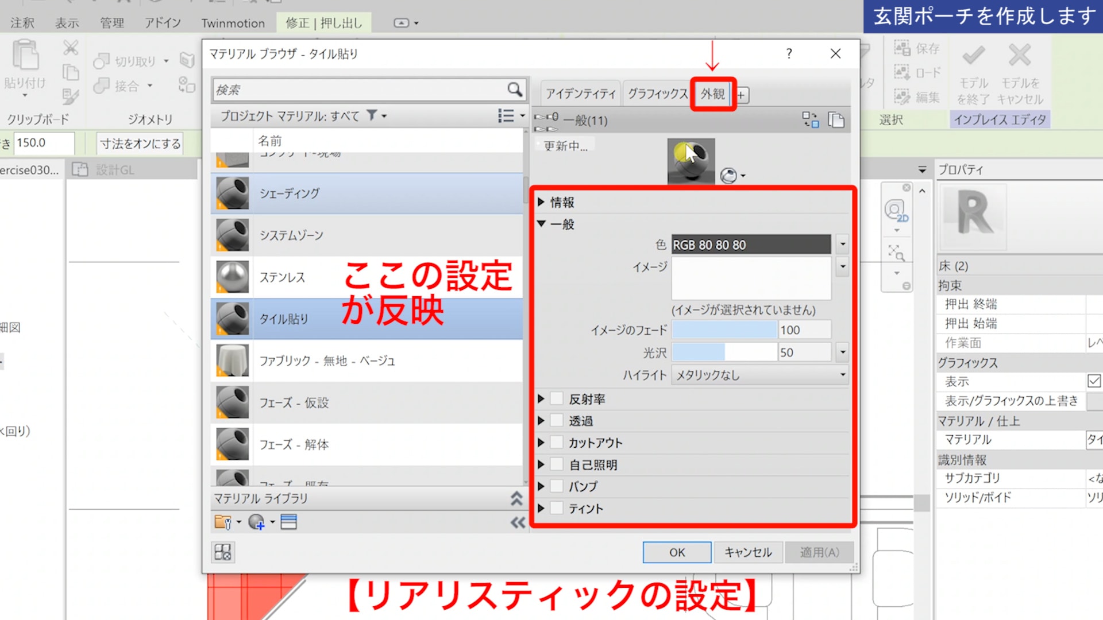
Task: Expand the 情報 section
Action: pos(541,202)
